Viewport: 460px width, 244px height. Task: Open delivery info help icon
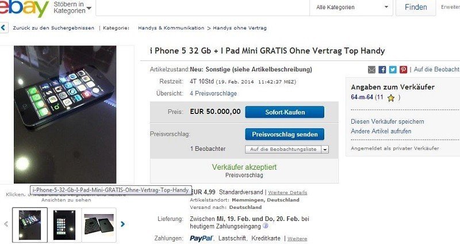point(266,226)
